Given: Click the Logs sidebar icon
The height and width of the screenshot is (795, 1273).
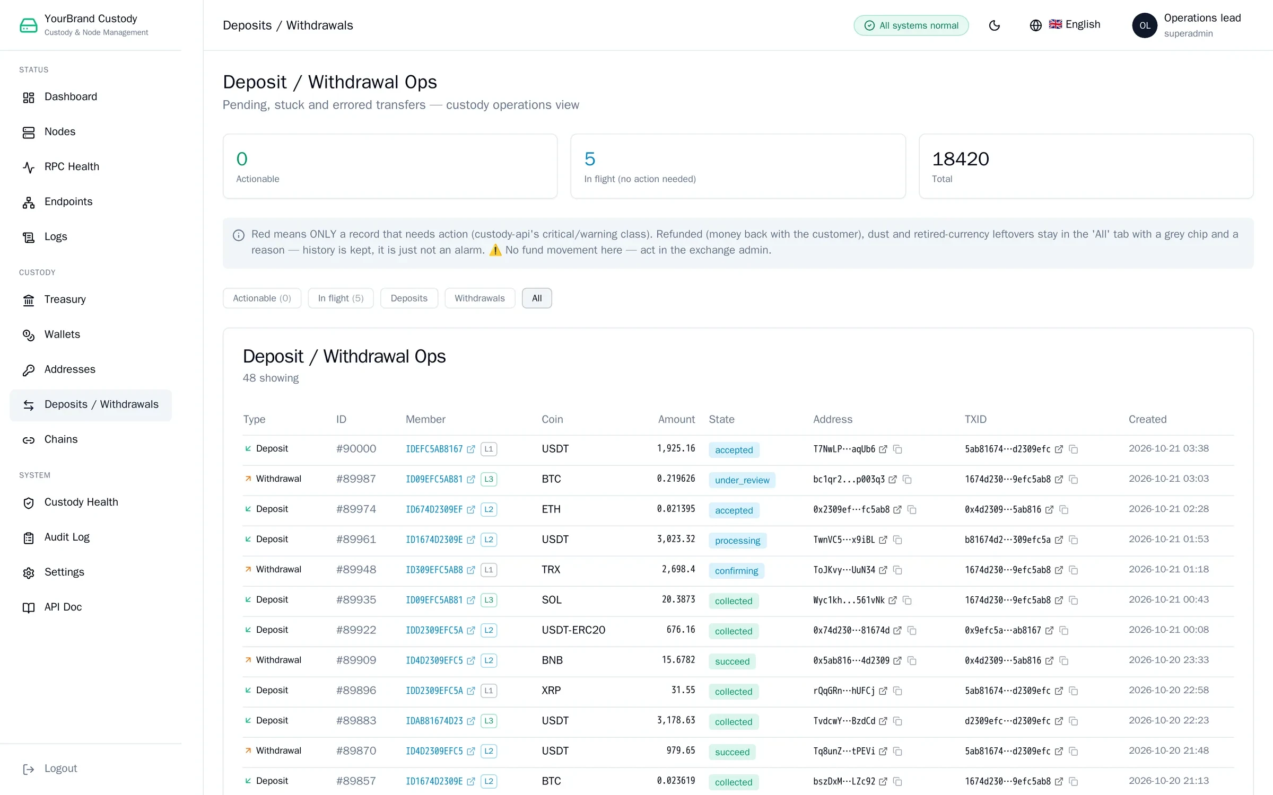Looking at the screenshot, I should (29, 237).
